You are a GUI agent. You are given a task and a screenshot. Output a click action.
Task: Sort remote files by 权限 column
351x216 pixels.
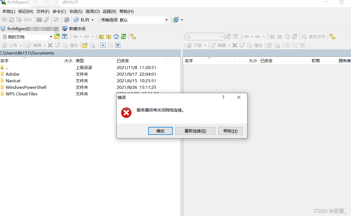pos(323,61)
